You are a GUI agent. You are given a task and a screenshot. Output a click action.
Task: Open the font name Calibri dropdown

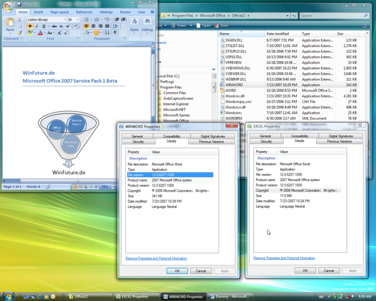tap(65, 20)
